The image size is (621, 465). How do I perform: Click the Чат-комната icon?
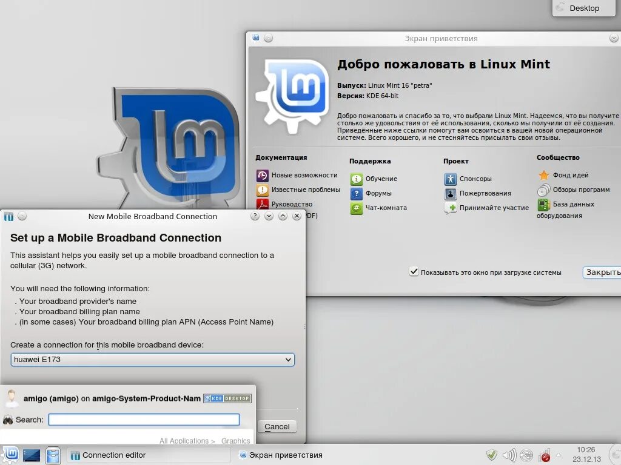click(357, 208)
